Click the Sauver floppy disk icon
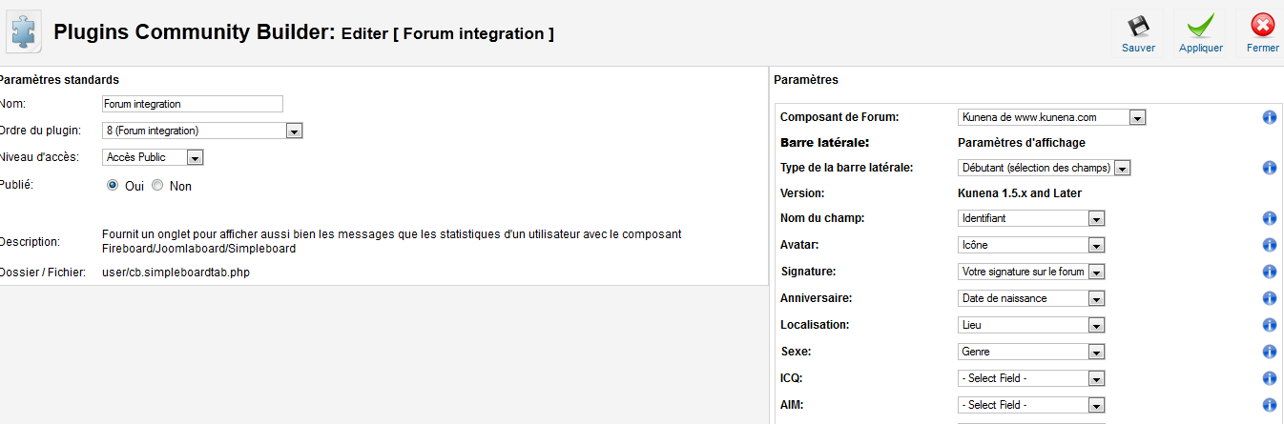Image resolution: width=1284 pixels, height=424 pixels. coord(1138,26)
